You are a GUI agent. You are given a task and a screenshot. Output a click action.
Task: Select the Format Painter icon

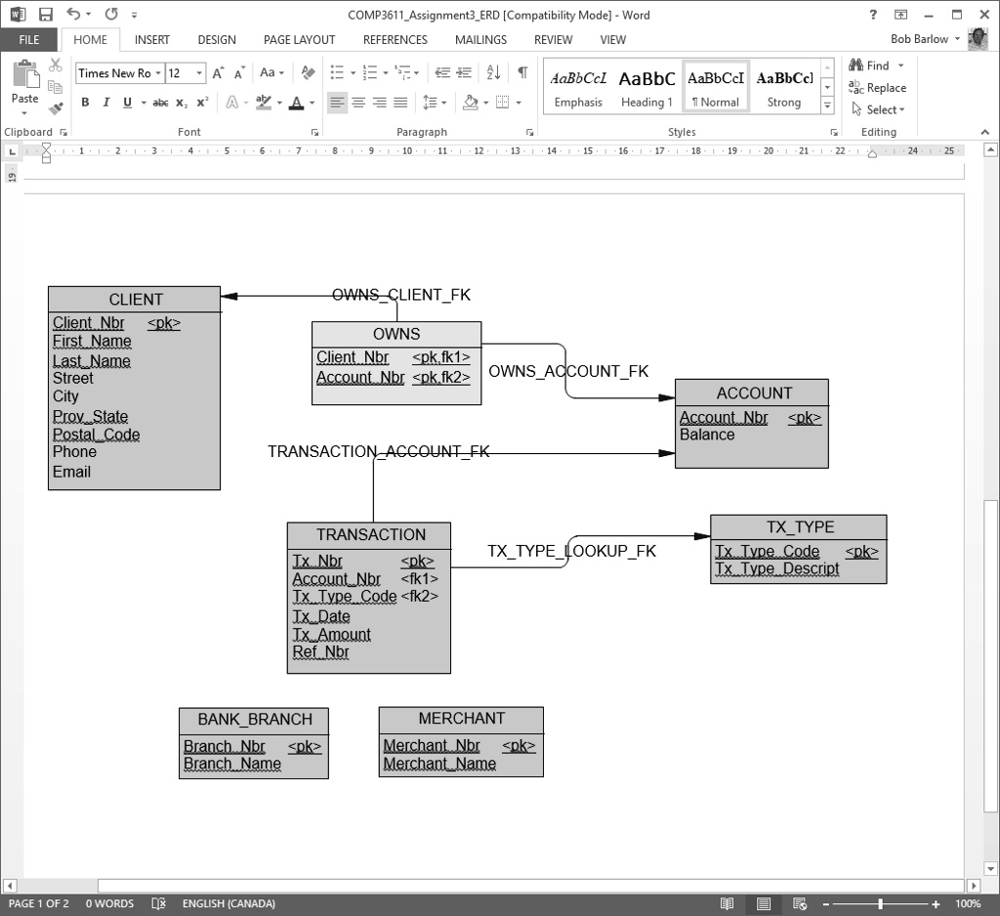(x=55, y=107)
